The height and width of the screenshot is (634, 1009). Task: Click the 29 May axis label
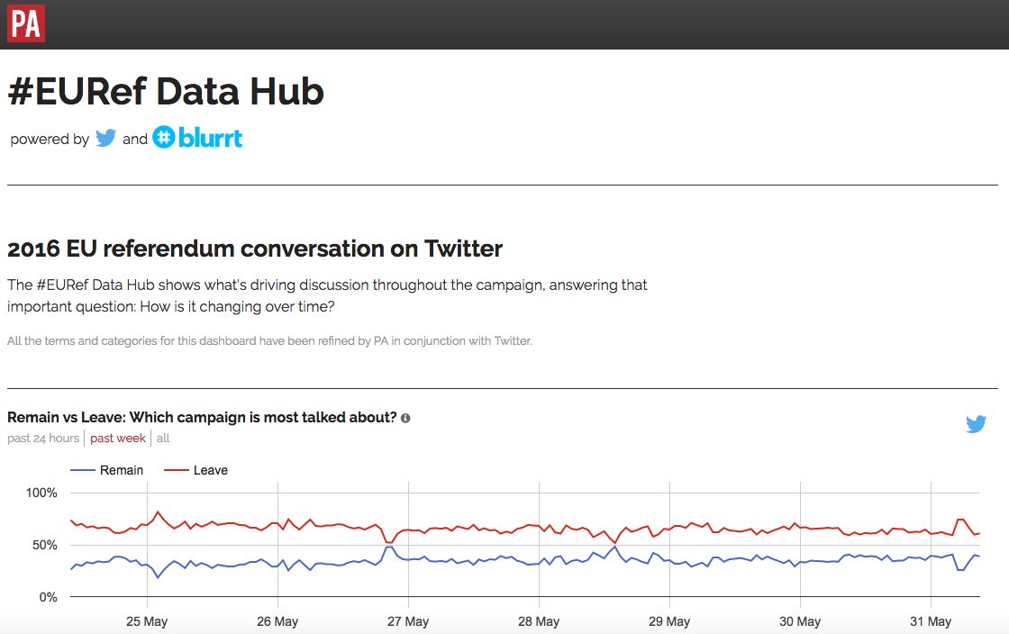pyautogui.click(x=669, y=621)
